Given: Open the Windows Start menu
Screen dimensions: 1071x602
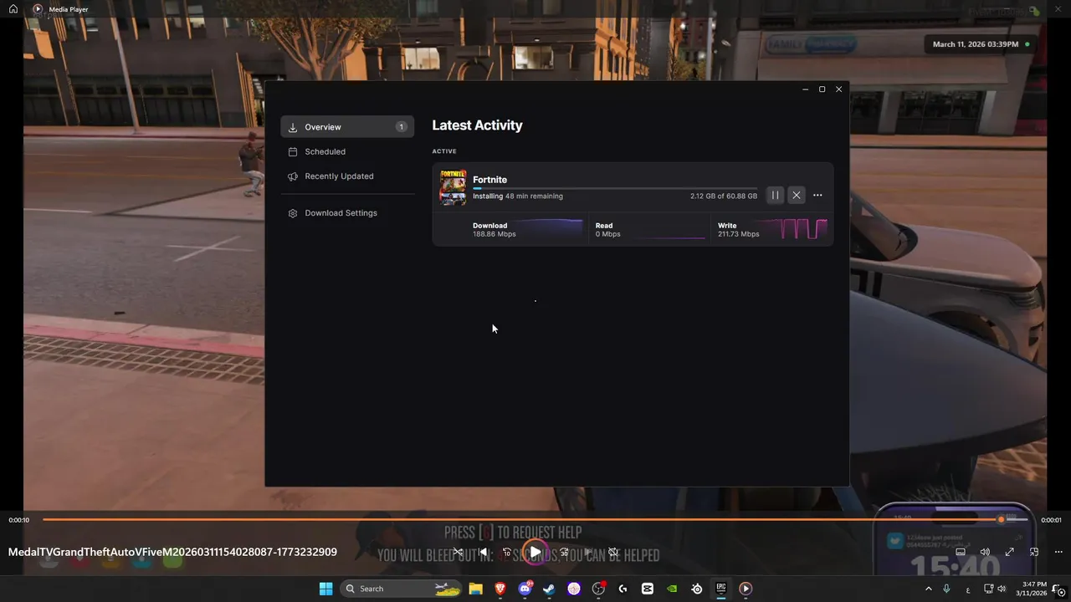Looking at the screenshot, I should pyautogui.click(x=325, y=589).
